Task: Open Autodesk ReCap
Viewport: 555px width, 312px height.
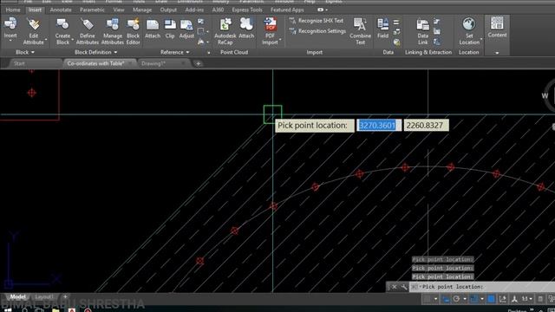Action: pos(225,31)
